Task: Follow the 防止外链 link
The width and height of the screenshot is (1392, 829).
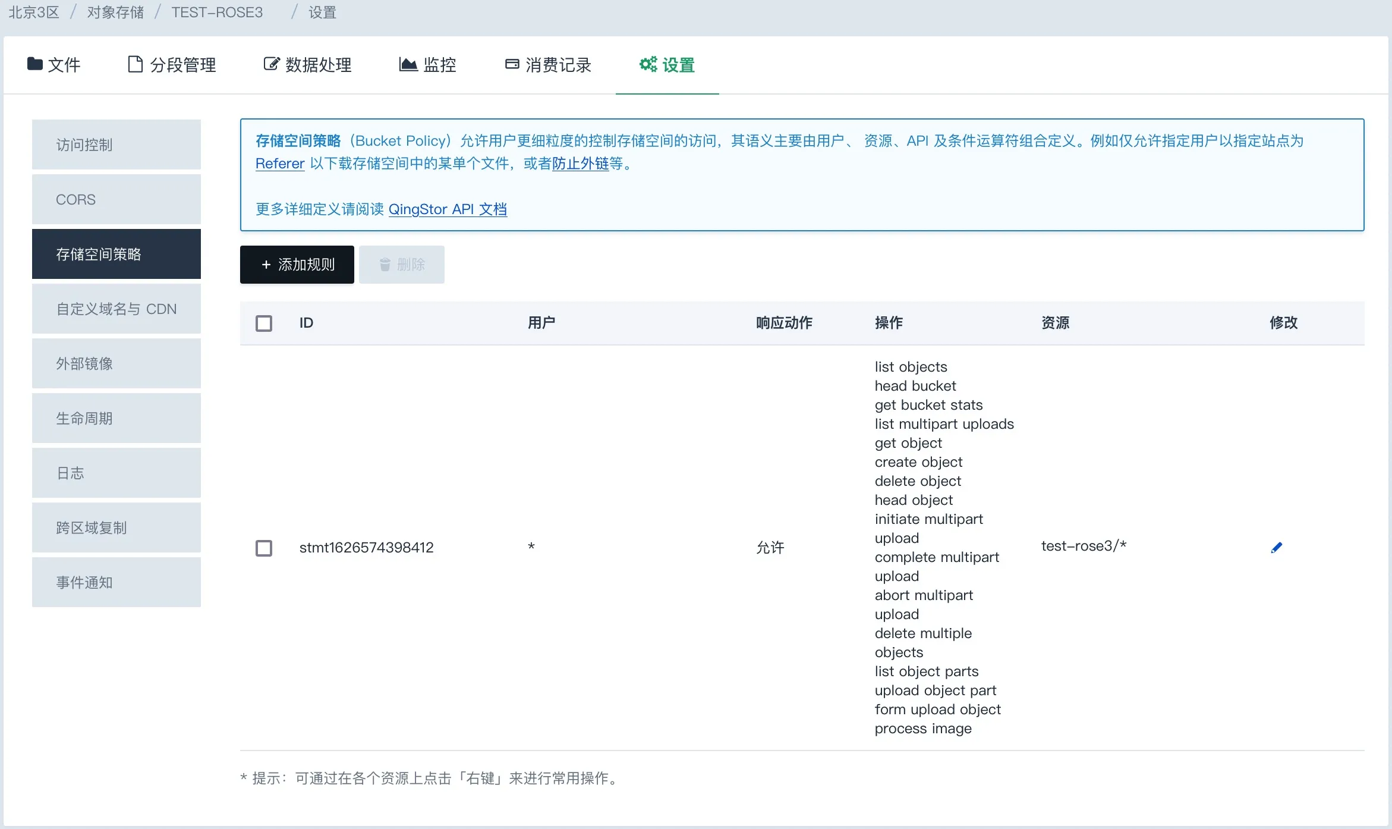Action: point(580,164)
